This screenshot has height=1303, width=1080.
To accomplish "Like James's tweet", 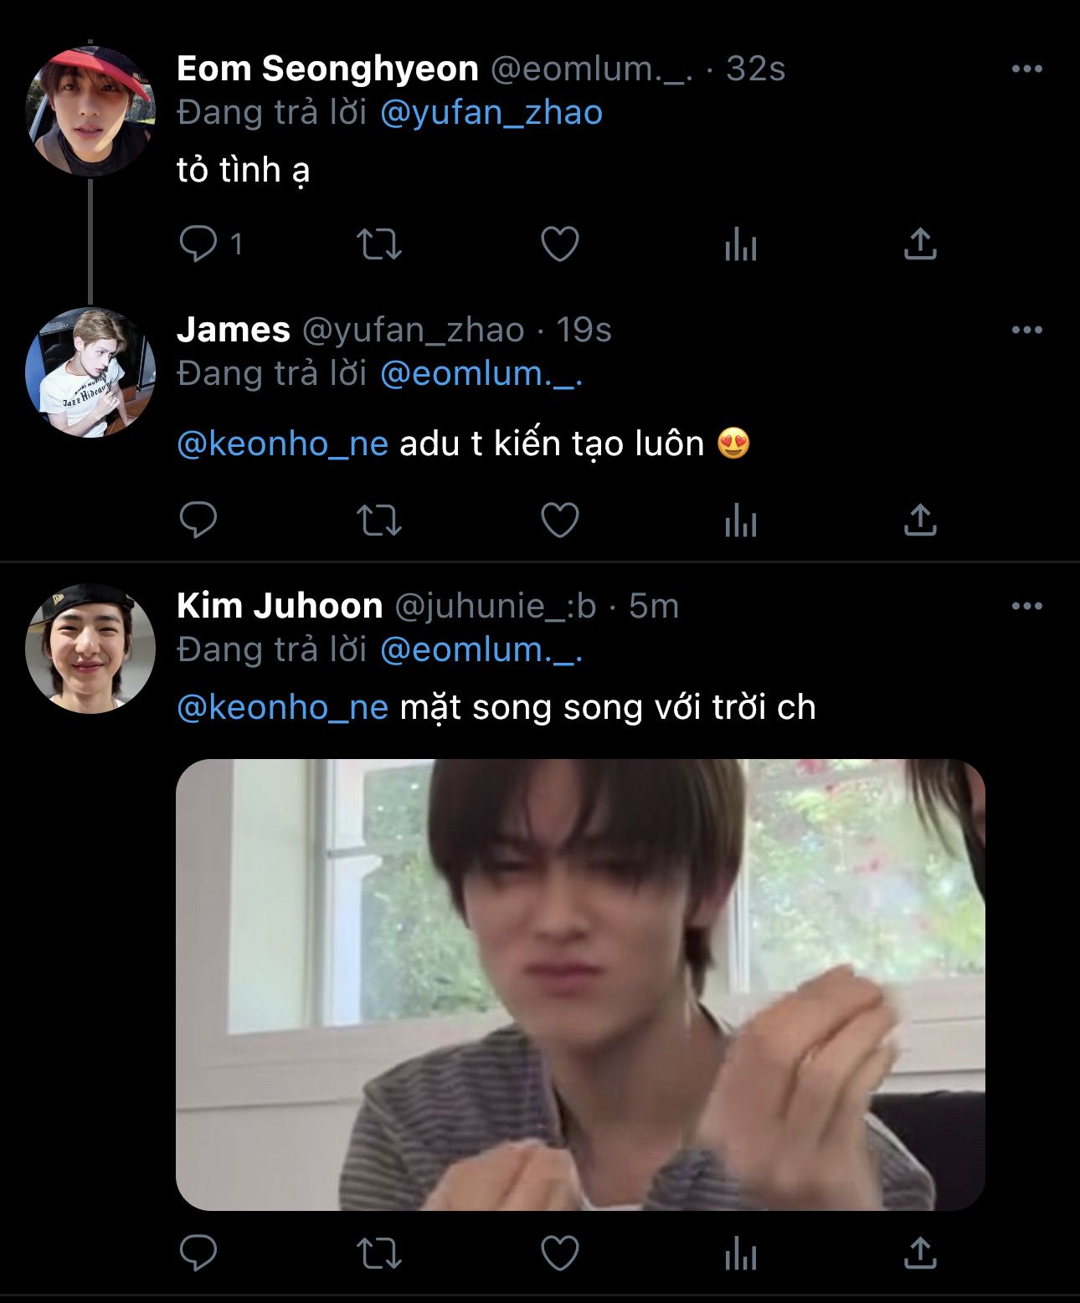I will (x=559, y=520).
